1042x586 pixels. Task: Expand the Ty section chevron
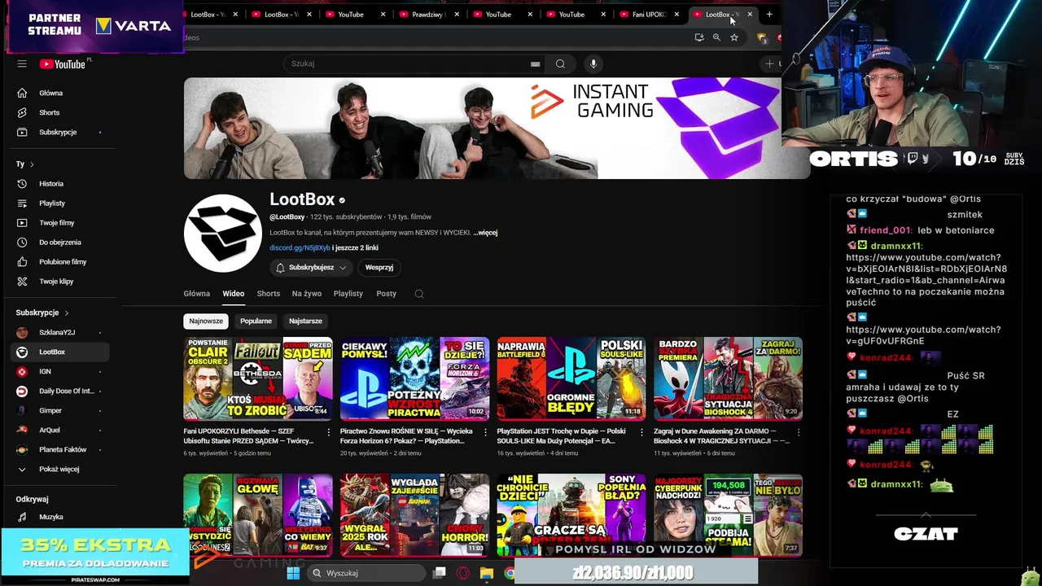32,164
